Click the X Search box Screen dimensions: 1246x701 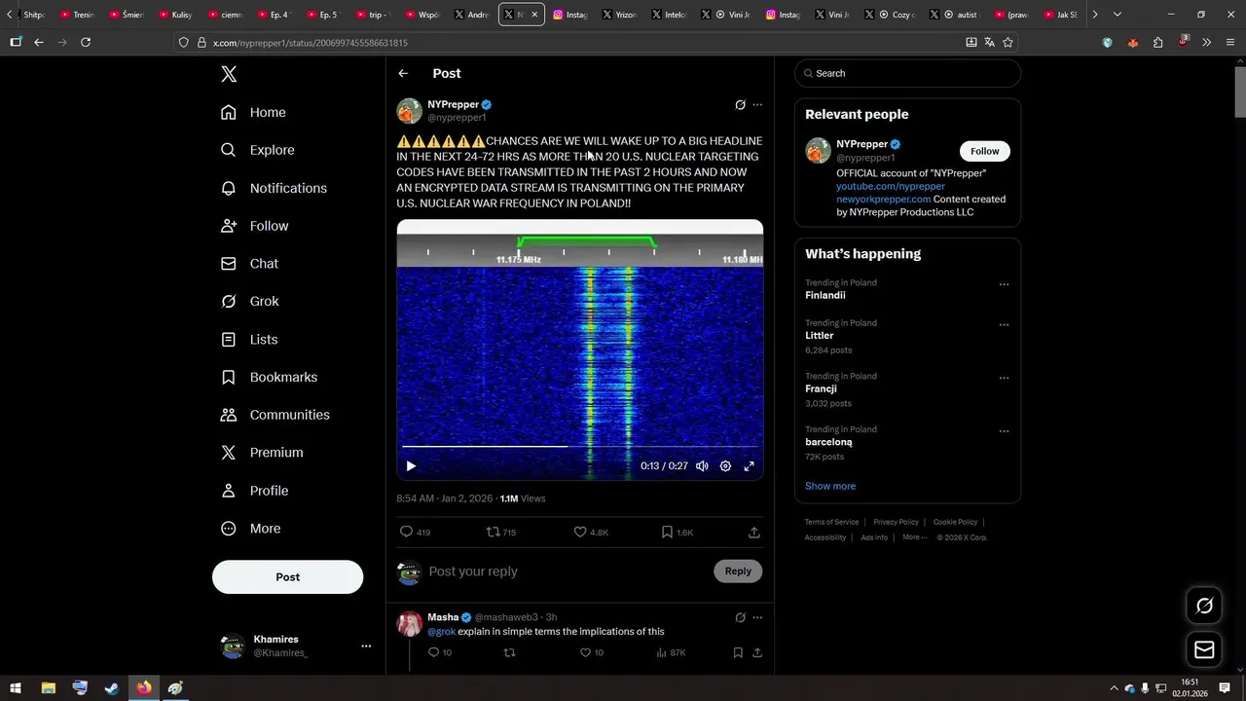[907, 73]
